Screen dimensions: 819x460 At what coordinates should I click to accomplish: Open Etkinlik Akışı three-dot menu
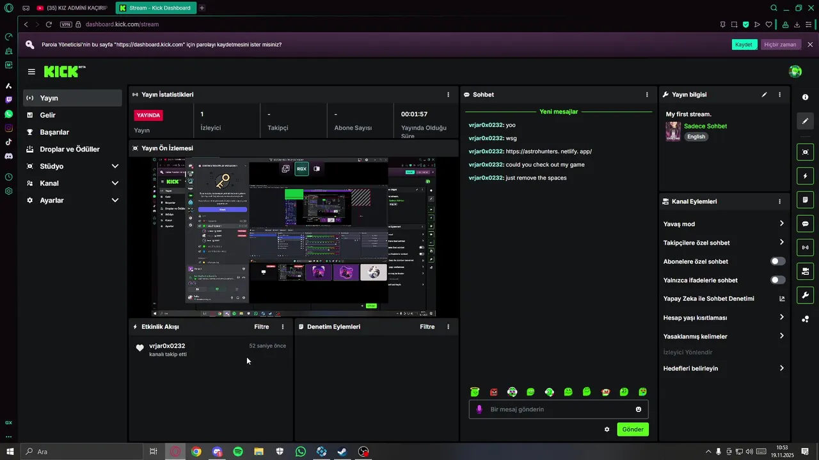pyautogui.click(x=283, y=326)
